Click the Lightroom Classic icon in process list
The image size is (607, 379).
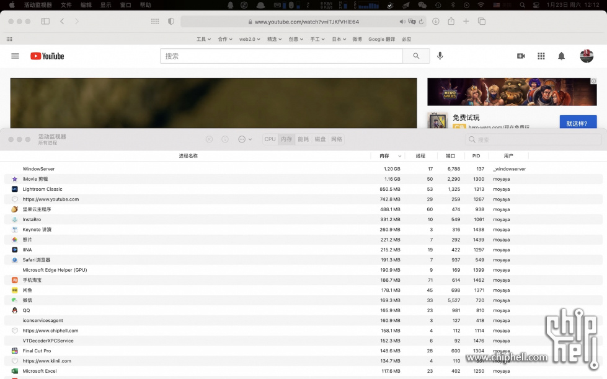(x=15, y=189)
